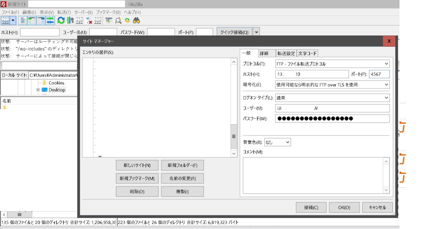Image resolution: width=427 pixels, height=229 pixels.
Task: Switch to the 文字コード tab
Action: point(307,53)
